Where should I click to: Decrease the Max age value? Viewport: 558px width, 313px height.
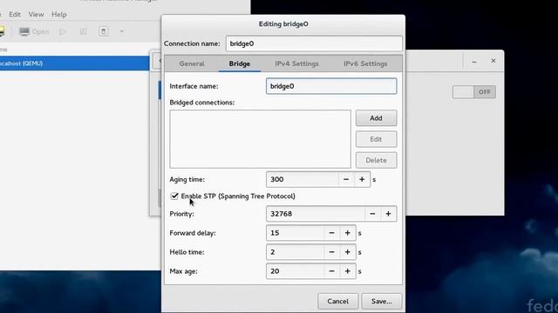pos(331,271)
